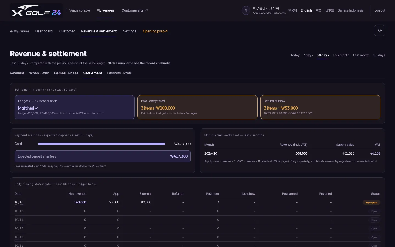The image size is (395, 247).
Task: Click the Open status badge for 10/13
Action: 374,229
